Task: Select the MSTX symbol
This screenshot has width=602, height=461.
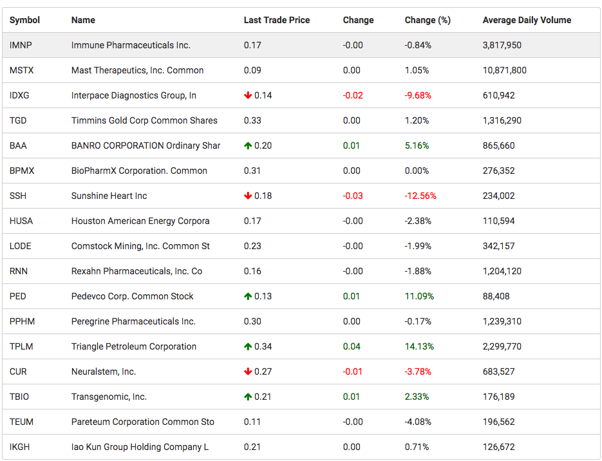Action: (21, 70)
